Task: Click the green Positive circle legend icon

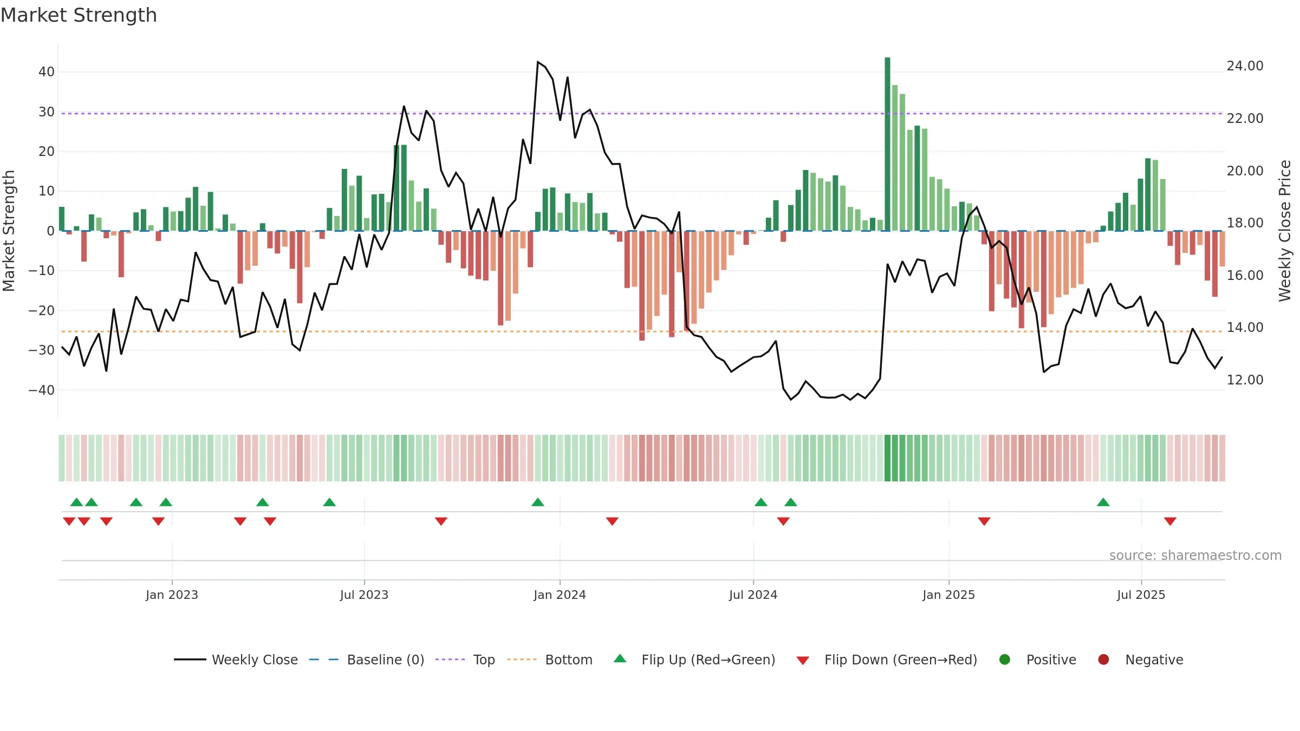Action: (1005, 660)
